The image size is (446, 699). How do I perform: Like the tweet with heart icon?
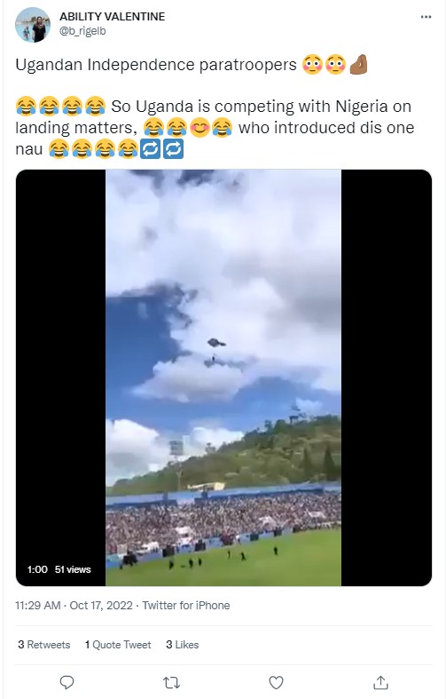click(x=276, y=682)
